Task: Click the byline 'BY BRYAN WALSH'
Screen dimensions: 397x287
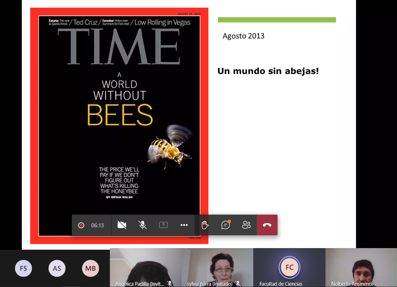Action: tap(119, 197)
